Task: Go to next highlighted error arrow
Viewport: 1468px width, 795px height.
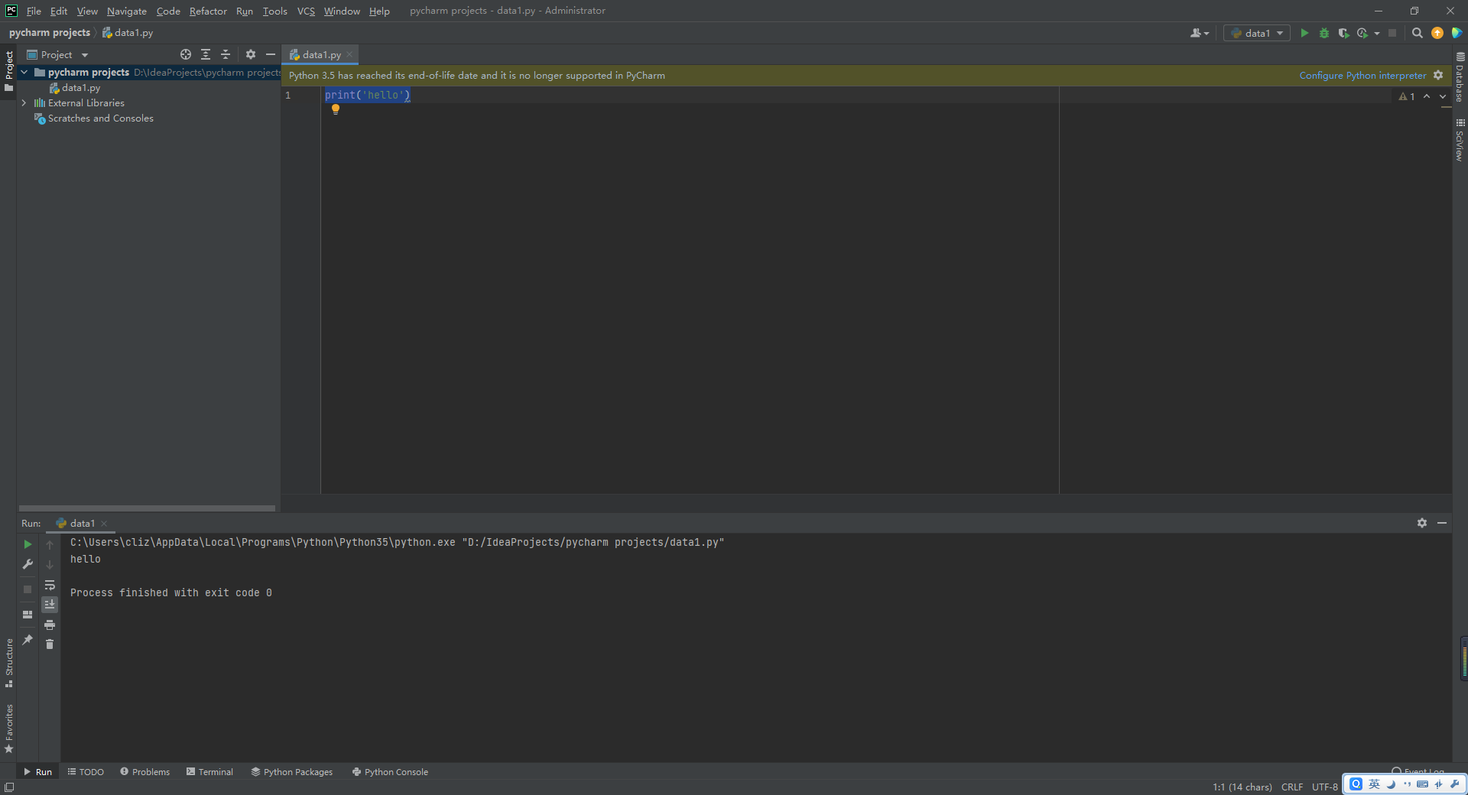Action: click(x=1443, y=96)
